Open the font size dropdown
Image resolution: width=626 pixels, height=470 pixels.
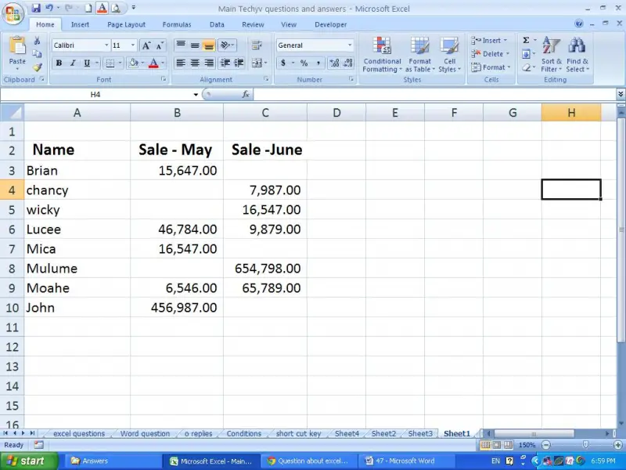[x=133, y=45]
